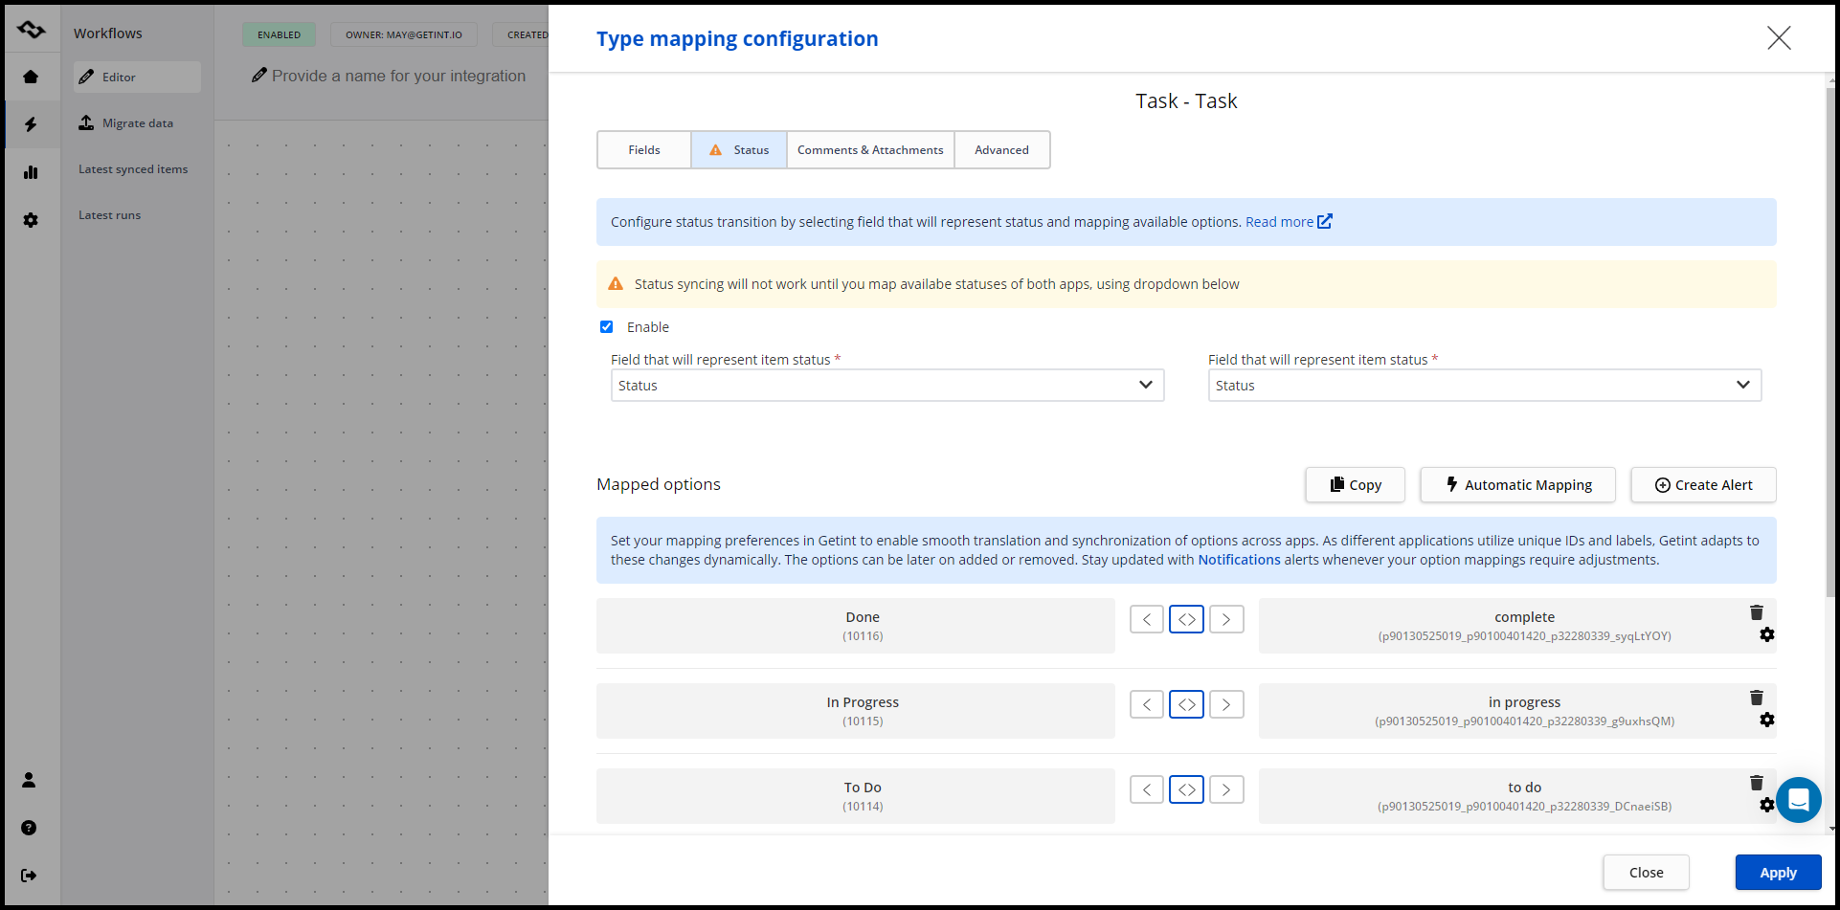
Task: Select bidirectional sync for To Do mapping
Action: click(1186, 789)
